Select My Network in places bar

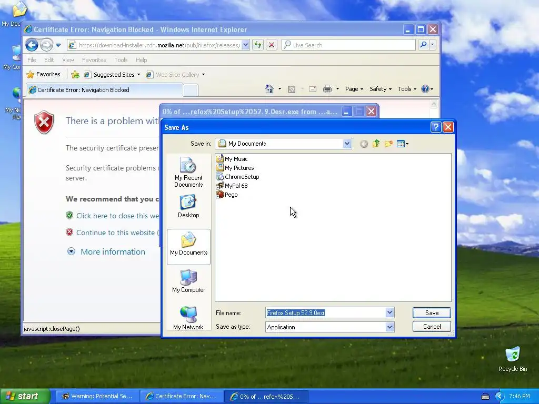coord(188,318)
